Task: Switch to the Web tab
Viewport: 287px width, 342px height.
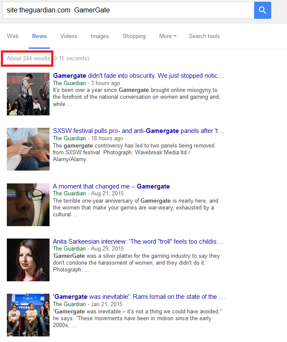Action: (13, 36)
